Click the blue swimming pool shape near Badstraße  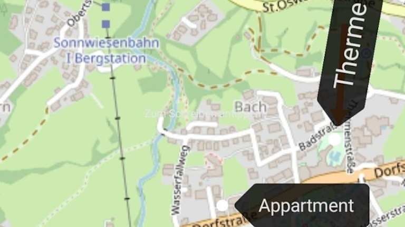point(335,156)
